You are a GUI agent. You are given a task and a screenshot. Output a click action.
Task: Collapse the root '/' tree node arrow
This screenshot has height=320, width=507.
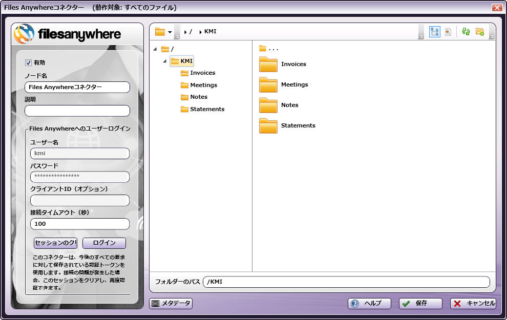pyautogui.click(x=155, y=49)
